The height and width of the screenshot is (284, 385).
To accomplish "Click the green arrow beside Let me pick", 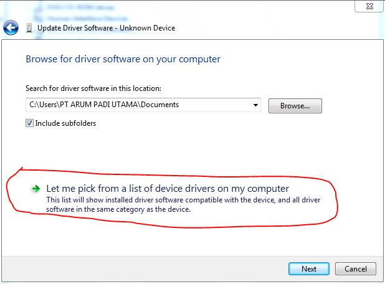I will tap(36, 188).
